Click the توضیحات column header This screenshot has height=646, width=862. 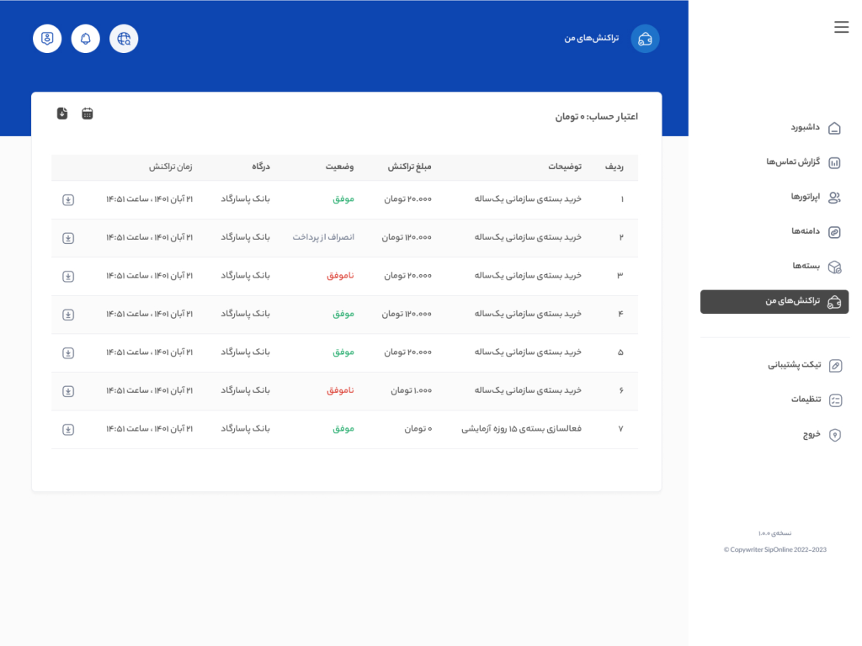pyautogui.click(x=565, y=167)
